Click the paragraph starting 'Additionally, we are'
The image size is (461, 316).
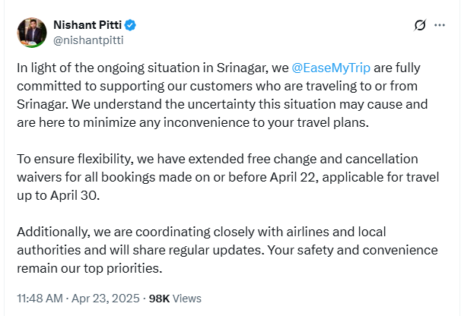(227, 250)
